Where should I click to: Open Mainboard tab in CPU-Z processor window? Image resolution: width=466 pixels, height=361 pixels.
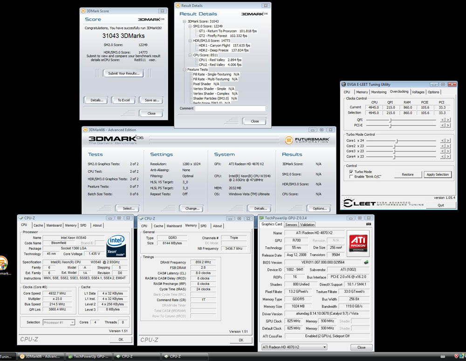pyautogui.click(x=54, y=225)
